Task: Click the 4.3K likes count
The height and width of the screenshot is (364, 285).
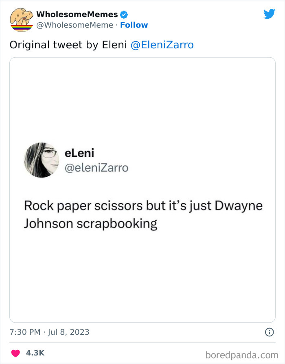Action: pos(35,353)
